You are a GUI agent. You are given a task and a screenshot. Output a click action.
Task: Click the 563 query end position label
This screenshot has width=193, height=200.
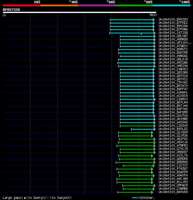coord(152,15)
